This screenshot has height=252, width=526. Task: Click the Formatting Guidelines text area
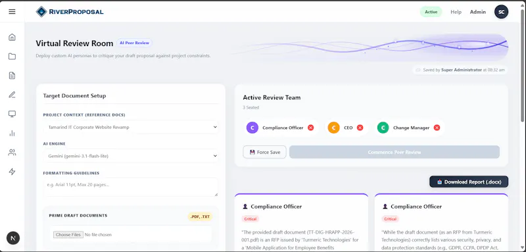point(130,187)
